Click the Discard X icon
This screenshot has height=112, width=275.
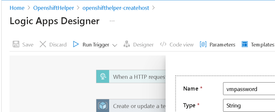(x=43, y=44)
